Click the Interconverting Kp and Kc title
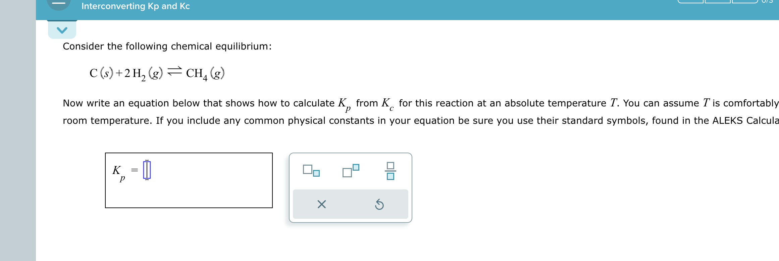The height and width of the screenshot is (261, 779). click(x=135, y=6)
